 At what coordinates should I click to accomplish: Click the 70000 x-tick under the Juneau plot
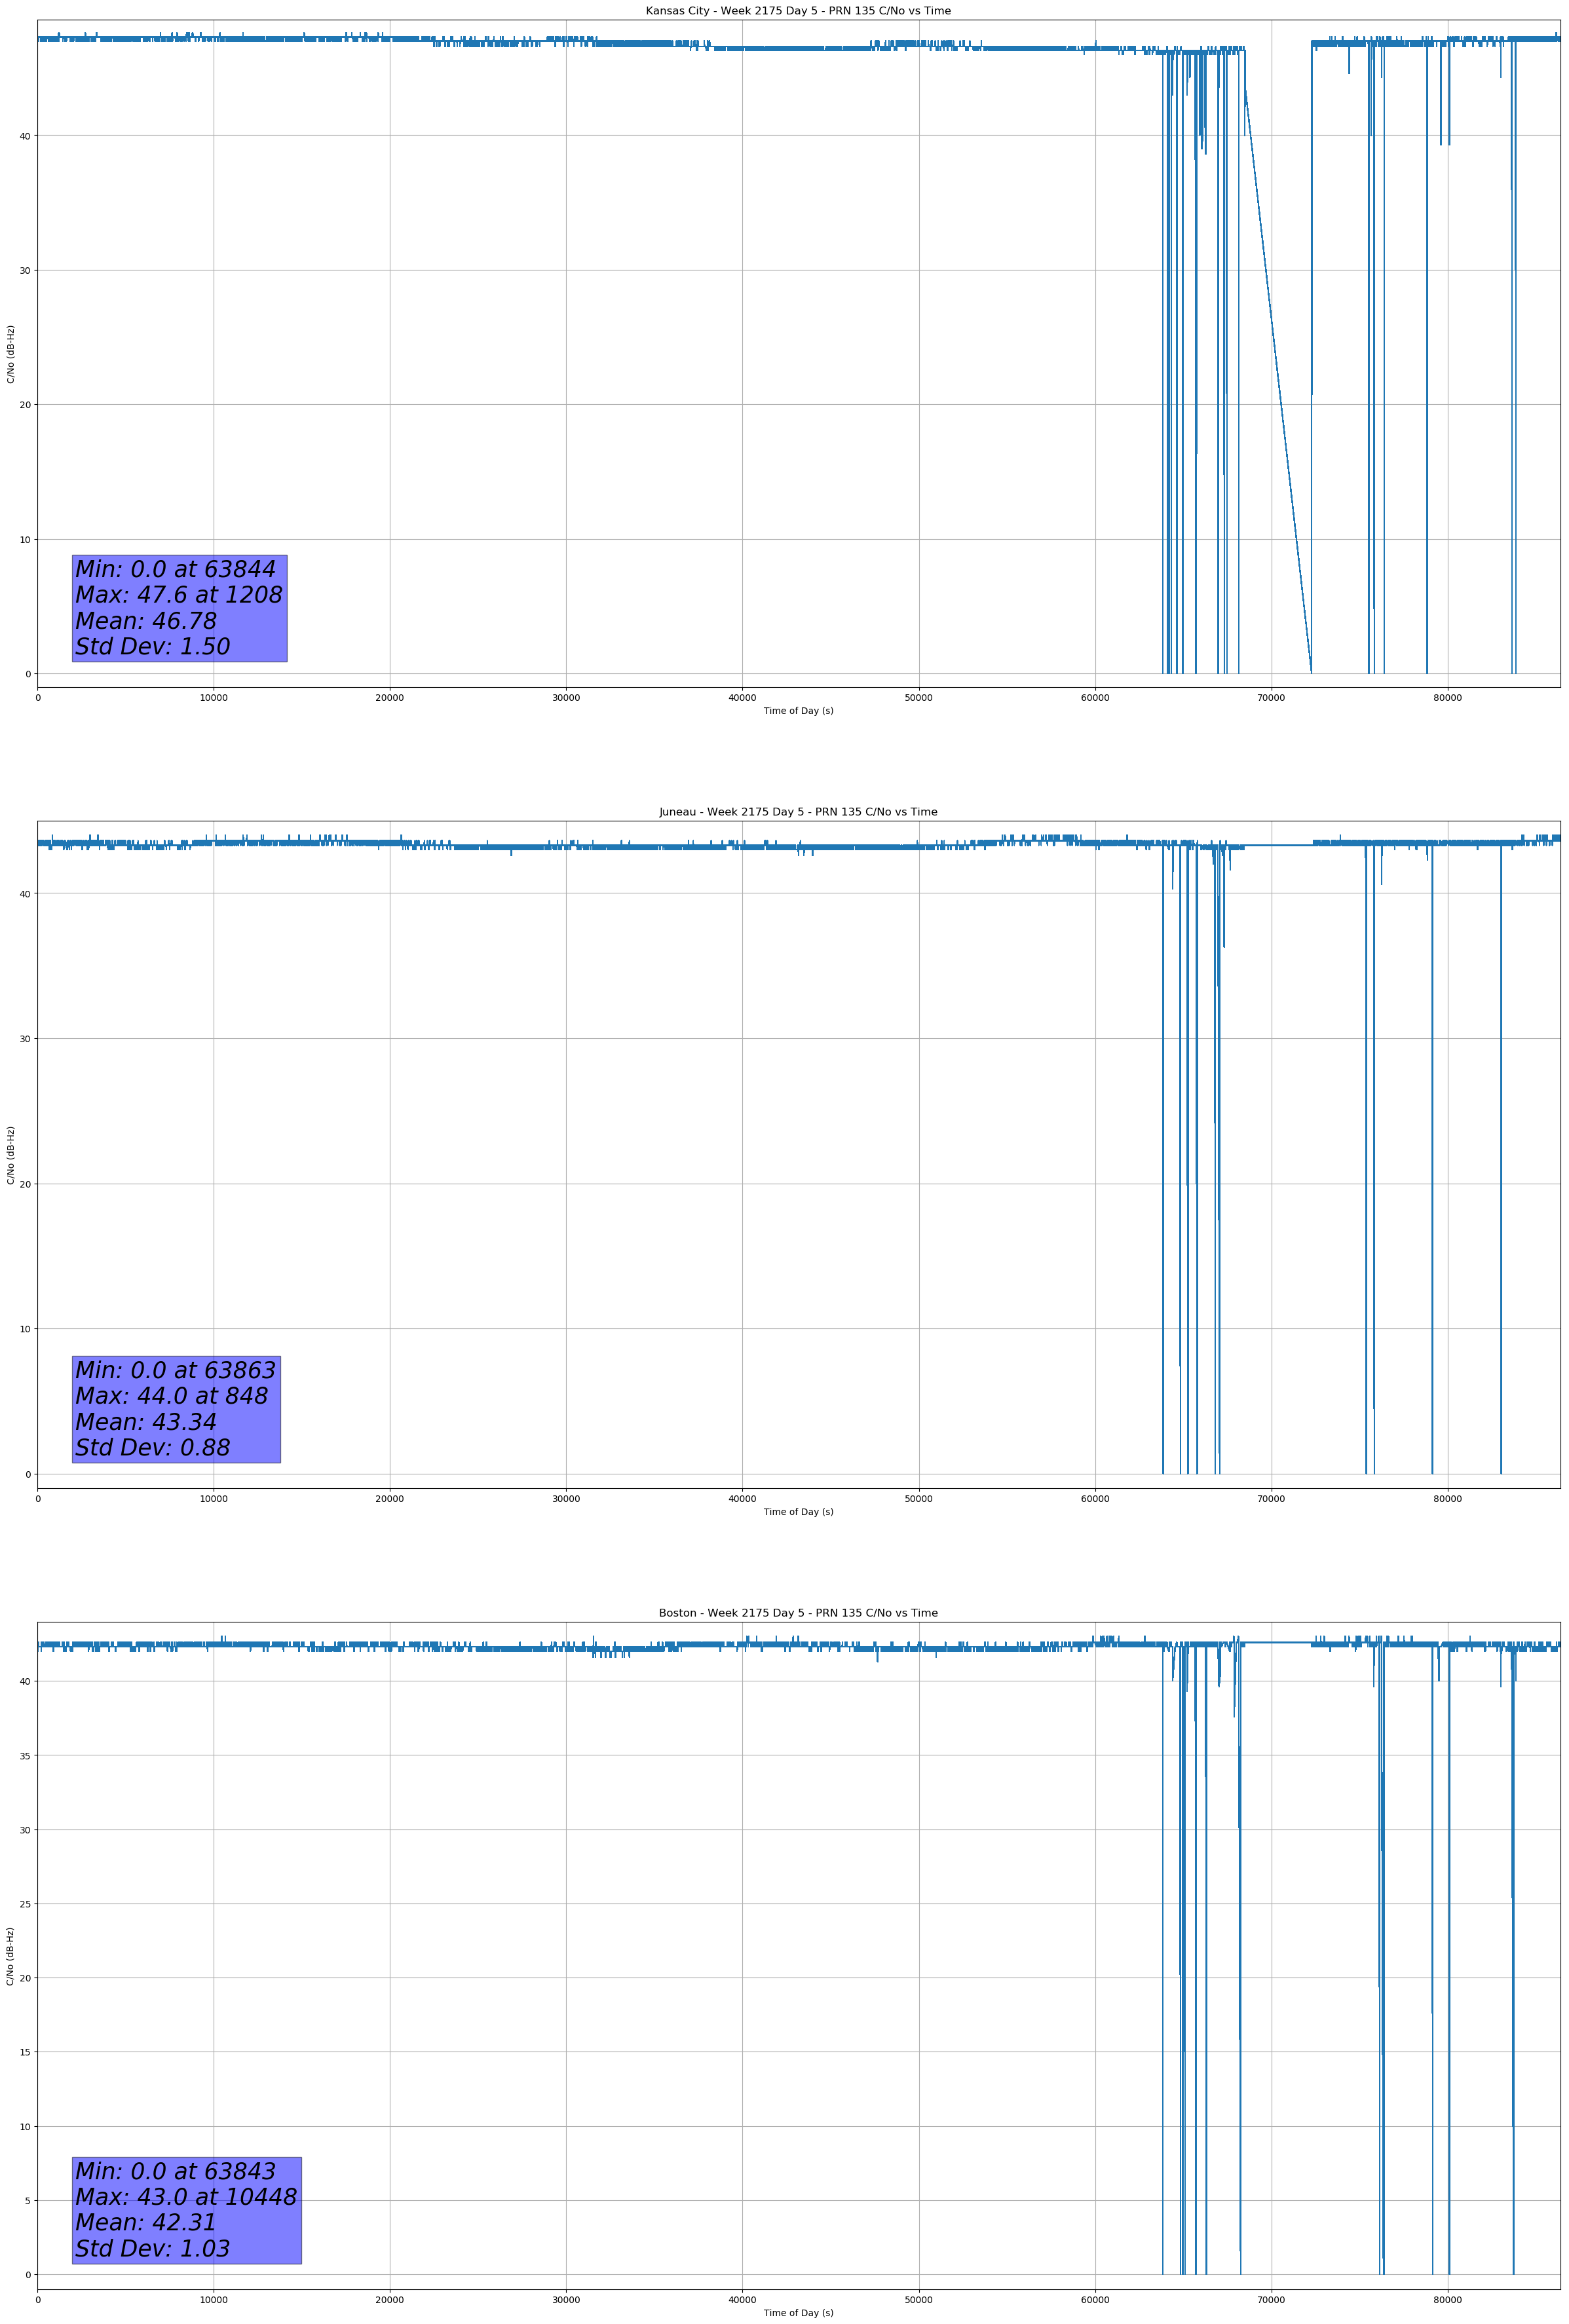[1271, 1499]
